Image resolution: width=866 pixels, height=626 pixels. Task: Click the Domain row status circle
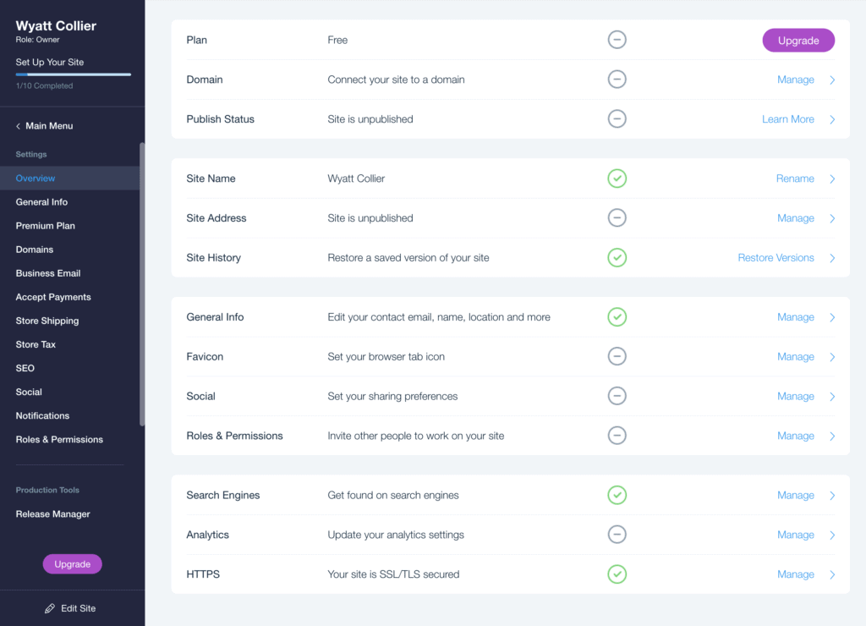(617, 79)
